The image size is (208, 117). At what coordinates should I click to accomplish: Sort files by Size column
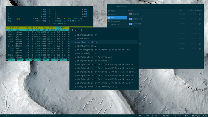pos(180,10)
